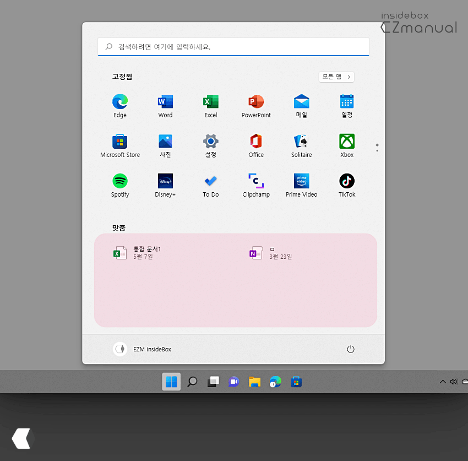Launch PowerPoint

tap(255, 101)
